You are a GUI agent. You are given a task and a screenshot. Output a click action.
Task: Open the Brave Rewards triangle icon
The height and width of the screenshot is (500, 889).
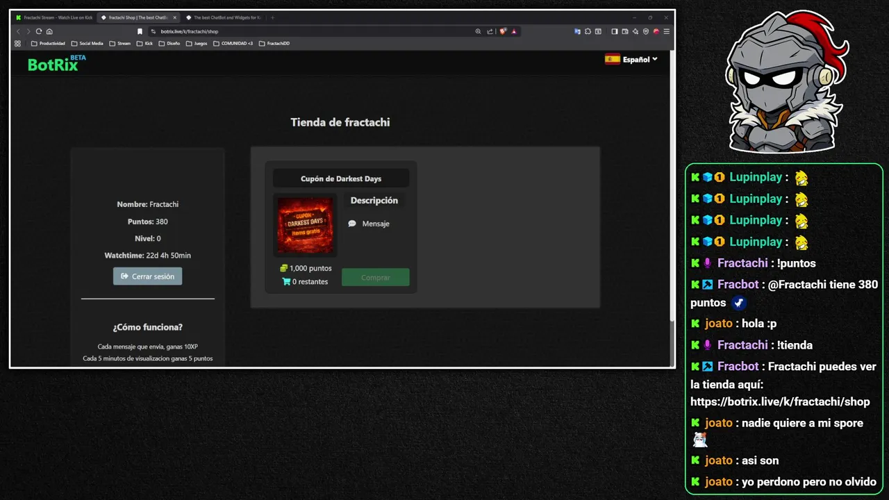[x=513, y=31]
